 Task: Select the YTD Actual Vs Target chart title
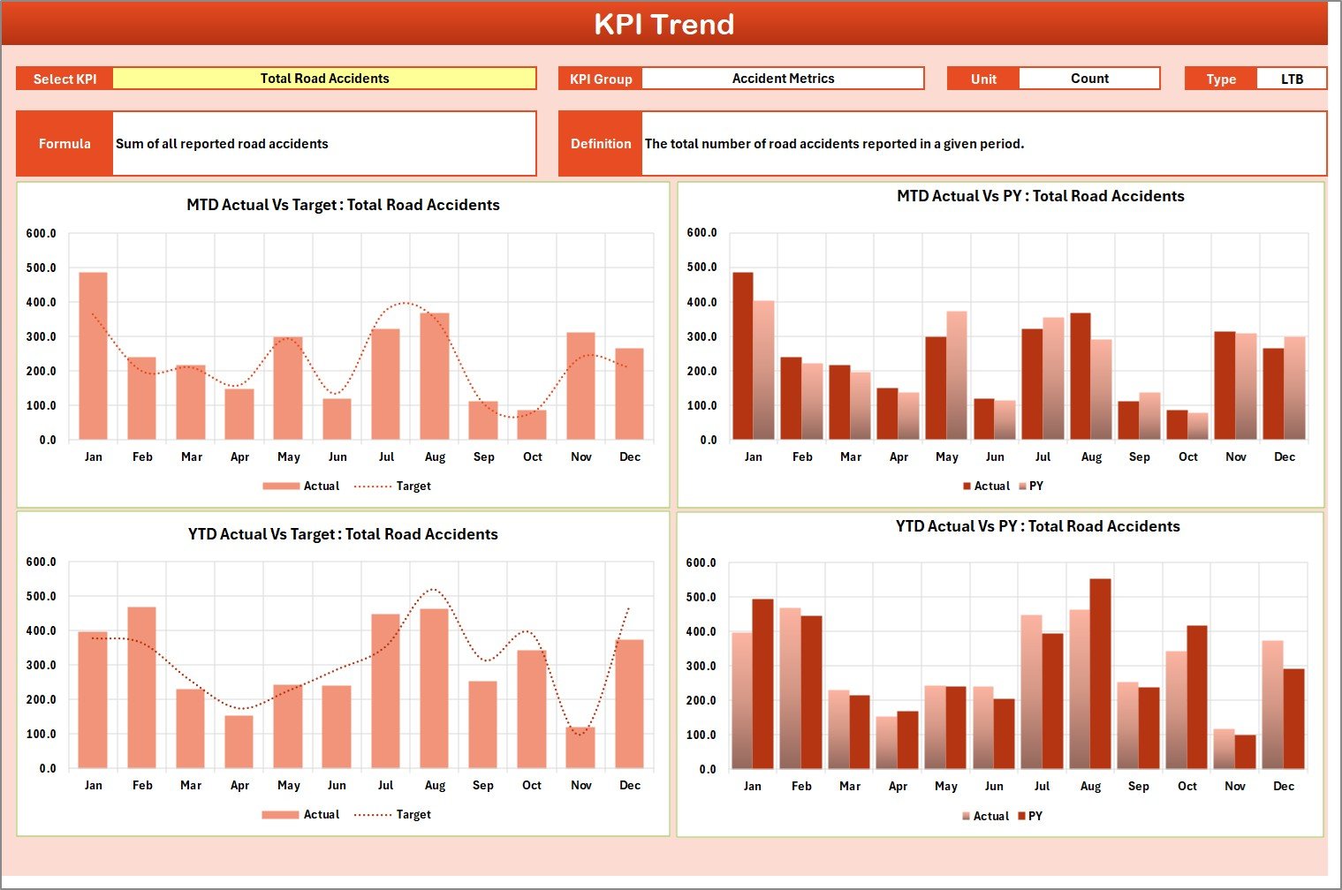[x=343, y=534]
